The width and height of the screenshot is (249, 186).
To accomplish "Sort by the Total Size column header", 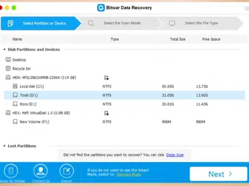I will [x=177, y=39].
